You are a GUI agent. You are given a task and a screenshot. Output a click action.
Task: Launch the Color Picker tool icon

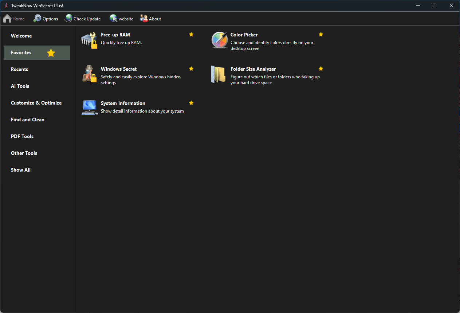coord(219,40)
